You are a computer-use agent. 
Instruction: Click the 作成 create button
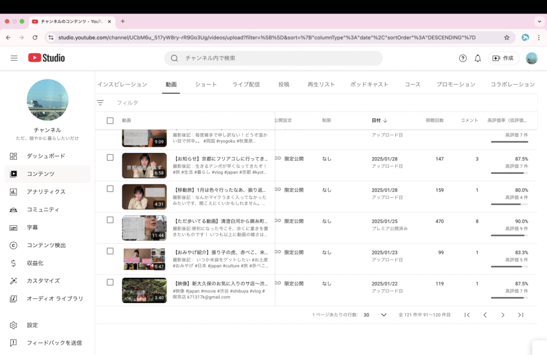click(x=503, y=58)
